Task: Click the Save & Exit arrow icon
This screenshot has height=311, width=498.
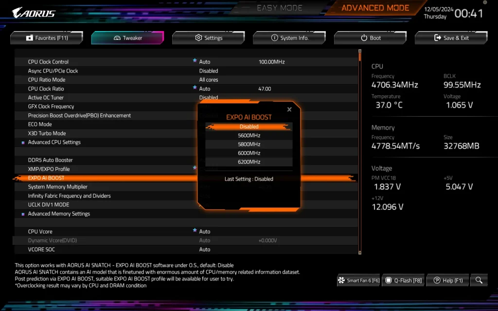Action: 438,37
